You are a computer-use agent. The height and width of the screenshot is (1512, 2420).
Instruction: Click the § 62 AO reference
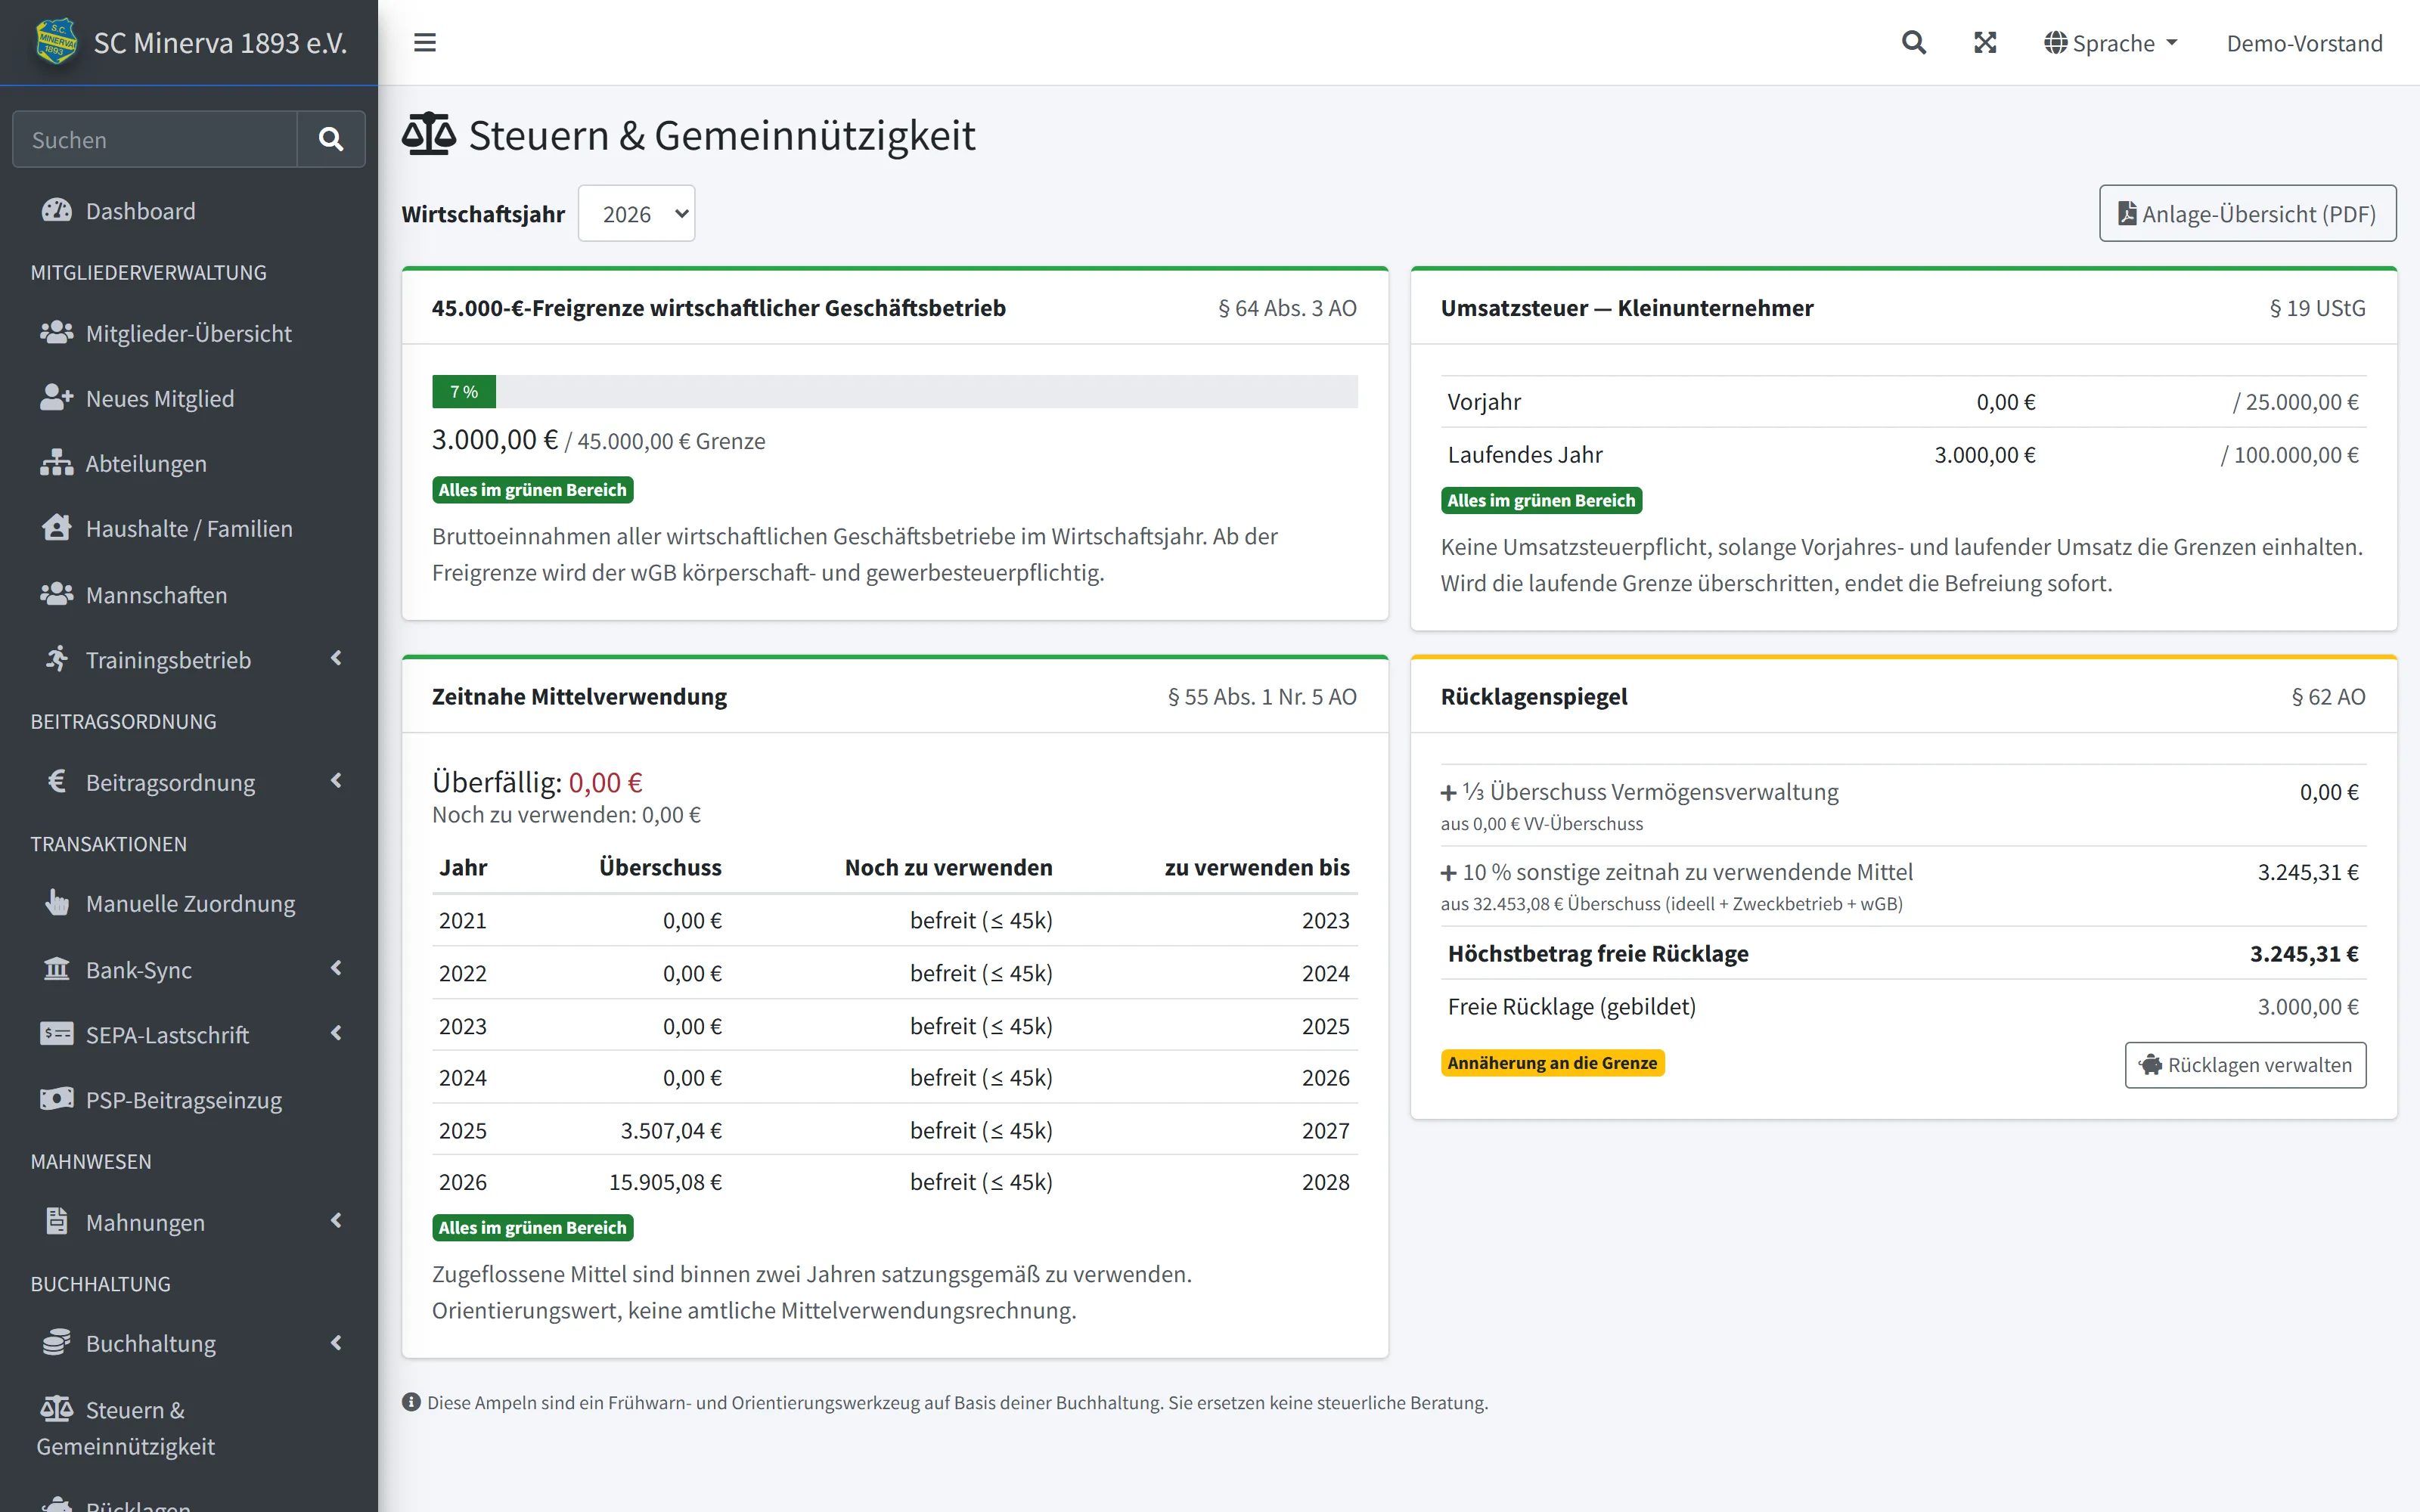click(2328, 696)
